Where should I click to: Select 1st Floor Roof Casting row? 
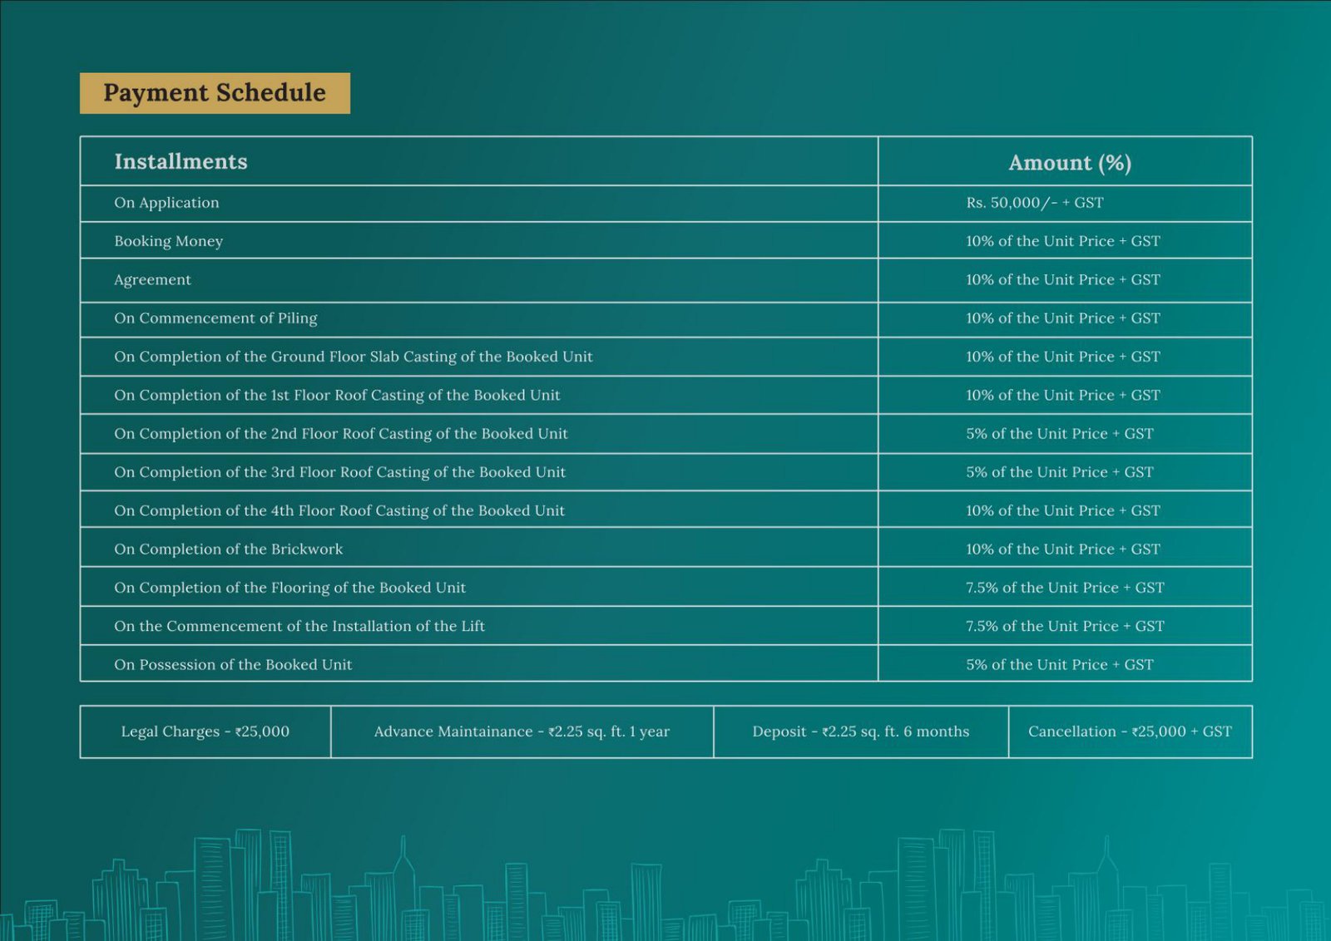pyautogui.click(x=666, y=395)
